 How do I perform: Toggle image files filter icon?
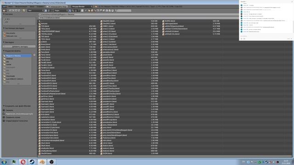[98, 11]
